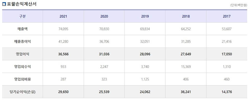The width and height of the screenshot is (250, 102).
Task: Click the 36,706 gross profit value
Action: (x=104, y=42)
